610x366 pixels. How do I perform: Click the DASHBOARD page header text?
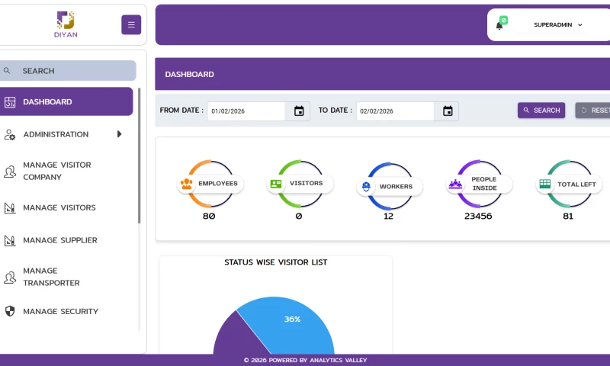point(189,74)
